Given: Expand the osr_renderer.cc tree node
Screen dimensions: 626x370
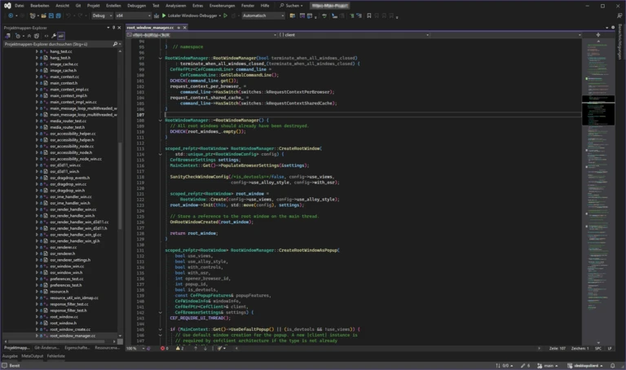Looking at the screenshot, I should click(x=37, y=247).
